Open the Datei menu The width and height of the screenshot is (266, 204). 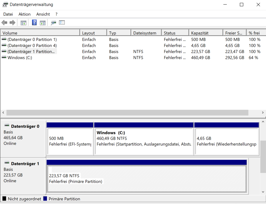click(8, 14)
